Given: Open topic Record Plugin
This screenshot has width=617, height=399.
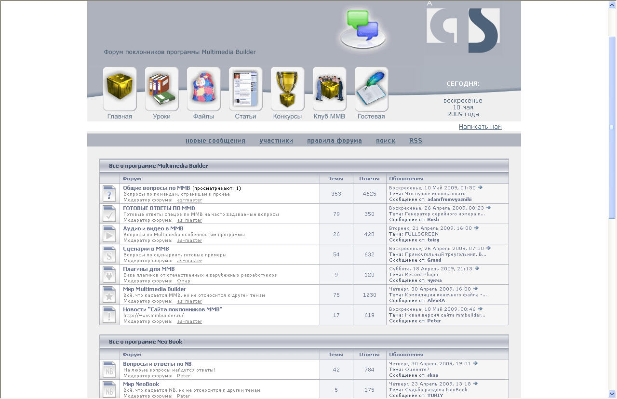Looking at the screenshot, I should pos(421,275).
